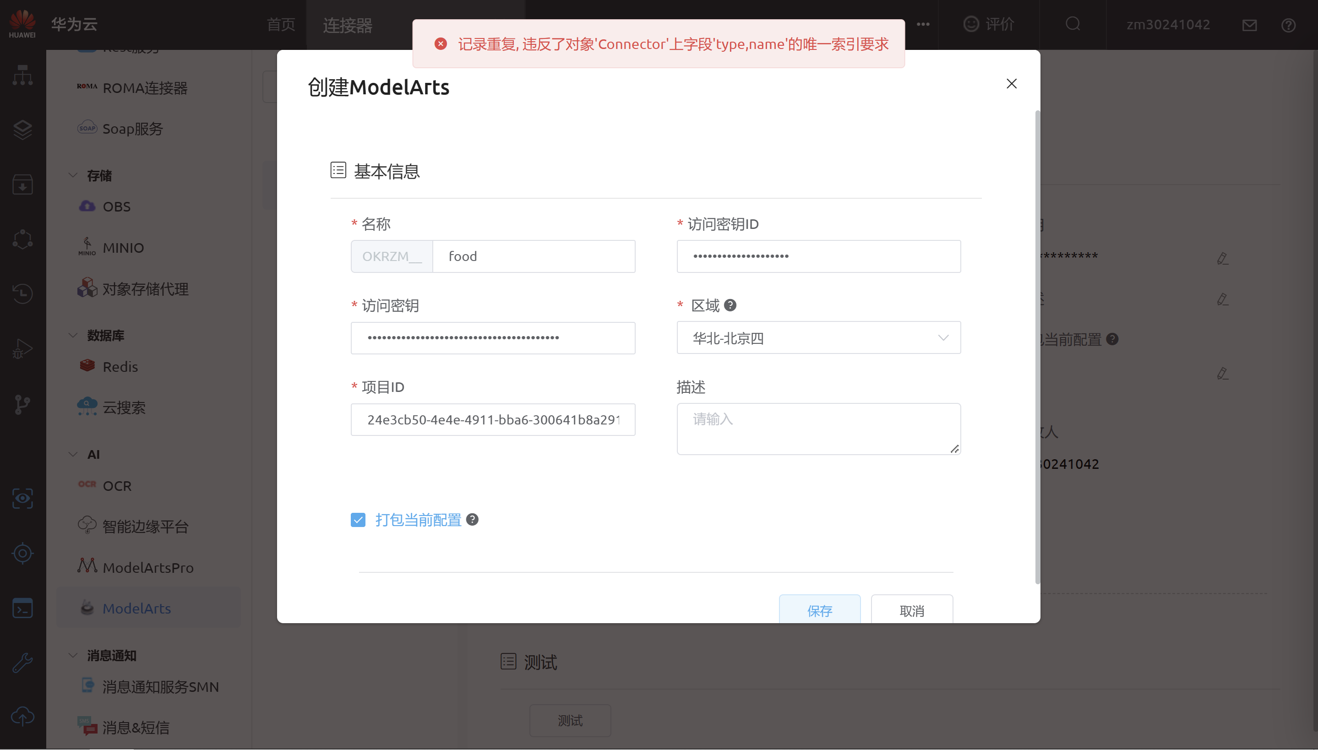Screen dimensions: 1318x750
Task: Click the dialog vertical scrollbar
Action: point(1037,346)
